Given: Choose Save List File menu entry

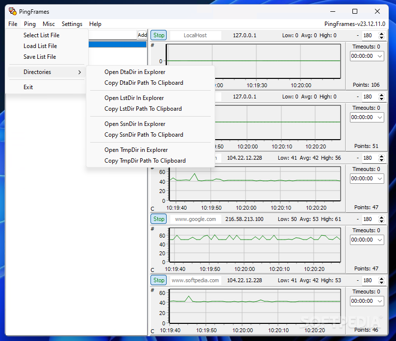Looking at the screenshot, I should (x=47, y=57).
